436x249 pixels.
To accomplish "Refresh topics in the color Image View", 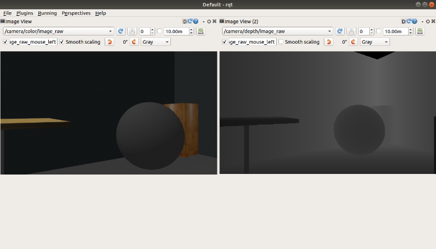I will click(x=121, y=31).
